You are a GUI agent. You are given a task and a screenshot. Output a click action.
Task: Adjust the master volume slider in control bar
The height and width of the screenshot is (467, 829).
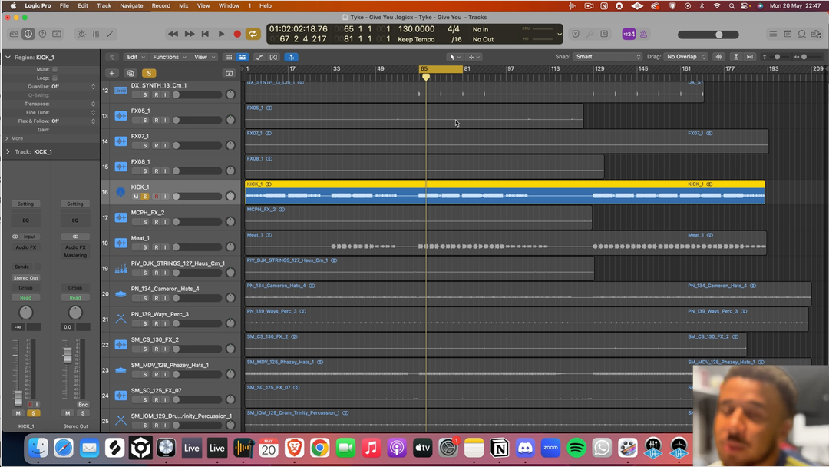point(718,35)
